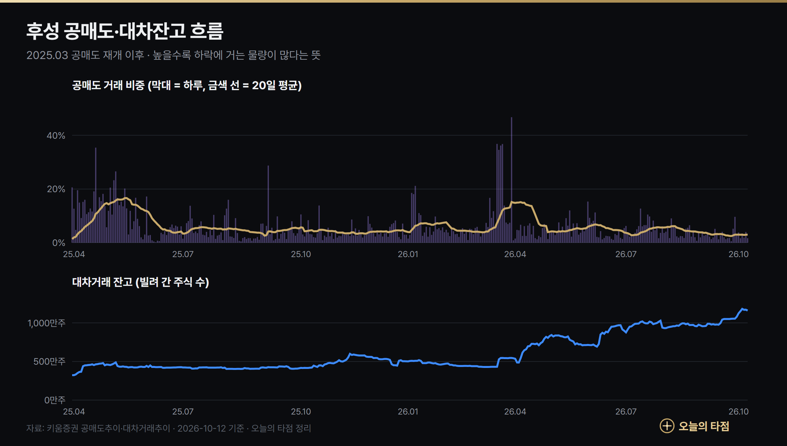Click the crosshair icon beside 오늘의 타점
787x446 pixels.
pyautogui.click(x=667, y=426)
